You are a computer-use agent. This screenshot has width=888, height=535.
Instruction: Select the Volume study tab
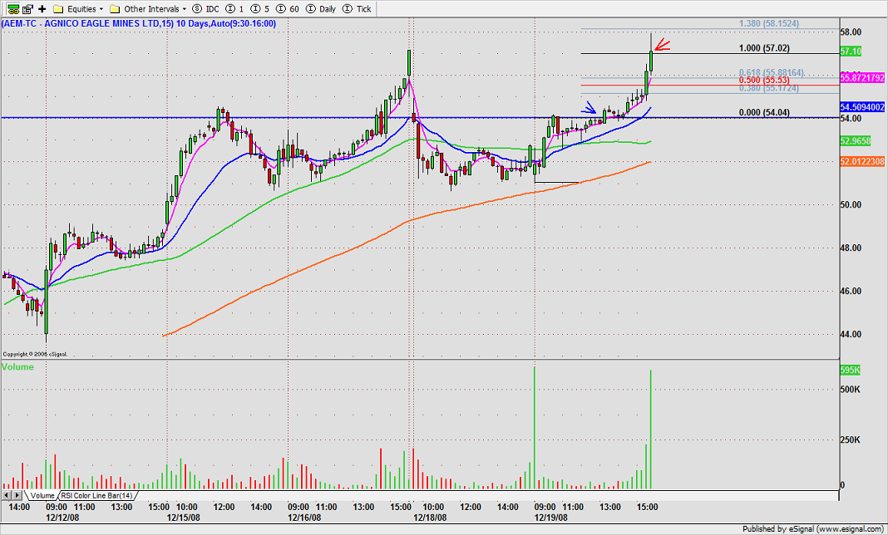[42, 495]
